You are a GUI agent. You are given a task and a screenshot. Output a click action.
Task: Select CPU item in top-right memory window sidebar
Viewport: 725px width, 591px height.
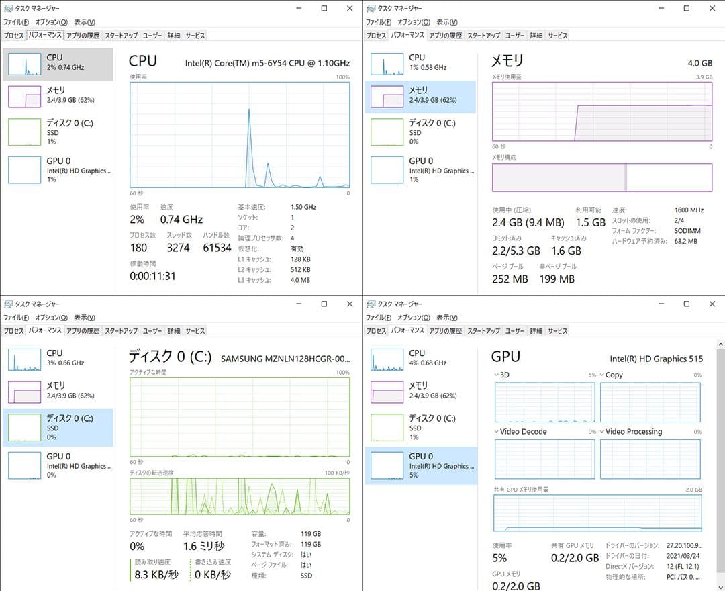420,64
